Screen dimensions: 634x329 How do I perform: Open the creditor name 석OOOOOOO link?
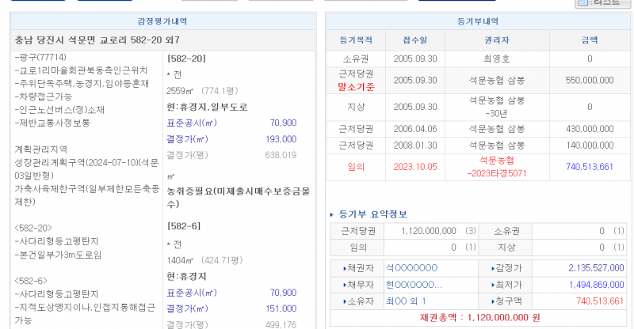pyautogui.click(x=411, y=268)
